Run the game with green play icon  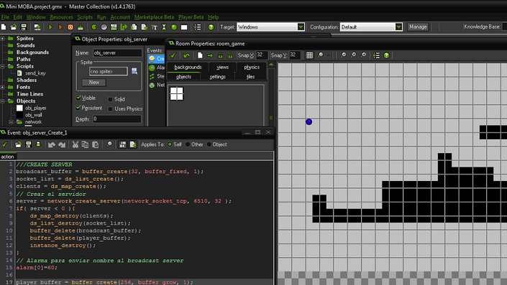click(50, 27)
